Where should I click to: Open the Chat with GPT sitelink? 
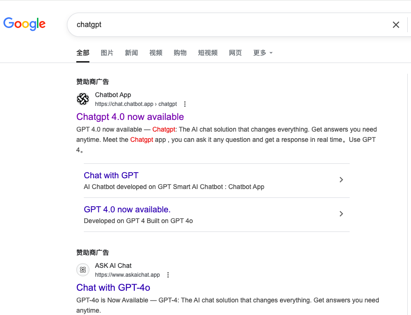click(x=111, y=175)
